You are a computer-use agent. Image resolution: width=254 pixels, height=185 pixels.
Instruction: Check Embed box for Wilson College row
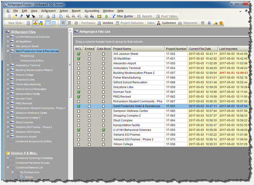(x=90, y=144)
